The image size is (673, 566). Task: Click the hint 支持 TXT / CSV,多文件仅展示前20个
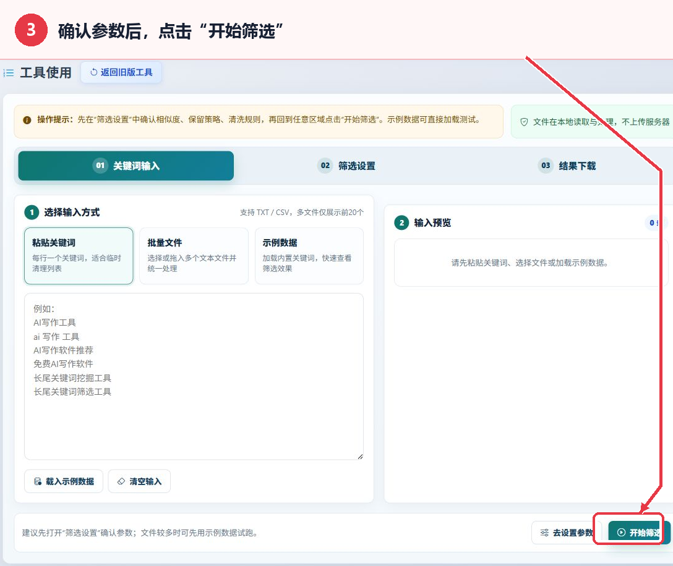click(302, 213)
